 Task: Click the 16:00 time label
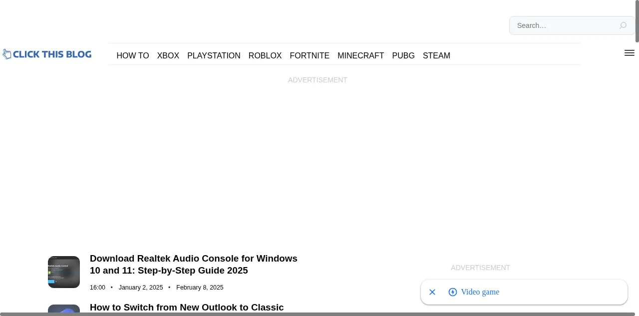click(x=97, y=288)
